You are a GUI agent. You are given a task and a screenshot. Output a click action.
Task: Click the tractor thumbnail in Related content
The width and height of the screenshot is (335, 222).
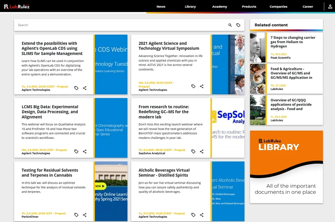click(258, 110)
